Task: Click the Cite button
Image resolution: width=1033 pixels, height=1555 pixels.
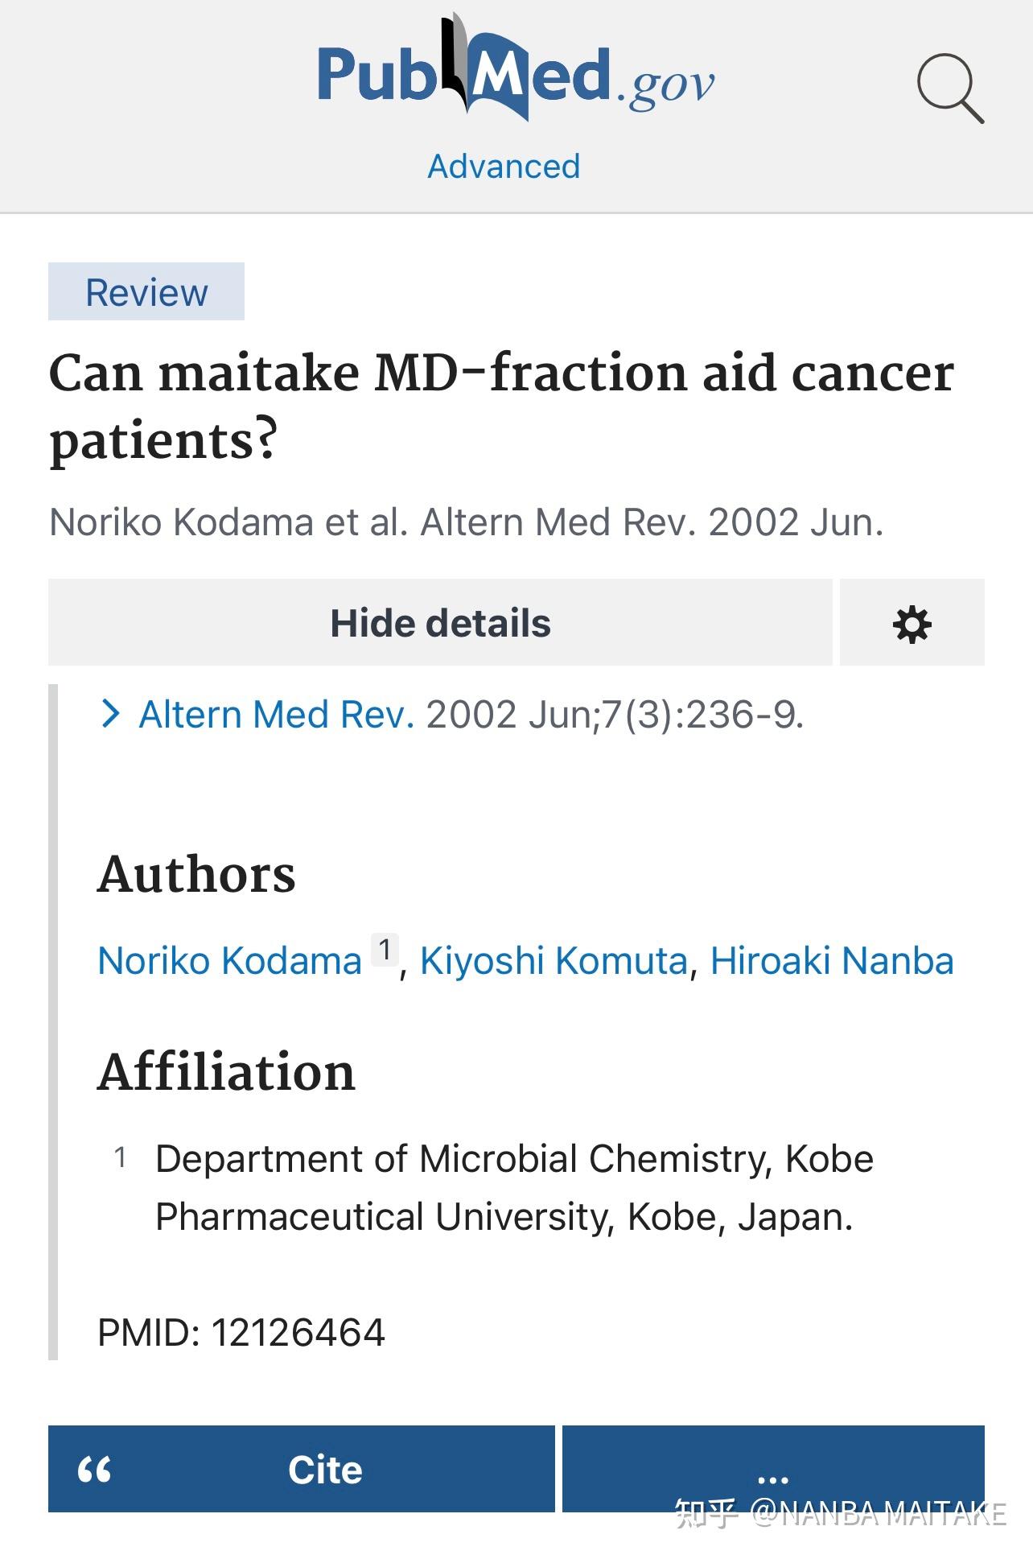Action: [302, 1468]
